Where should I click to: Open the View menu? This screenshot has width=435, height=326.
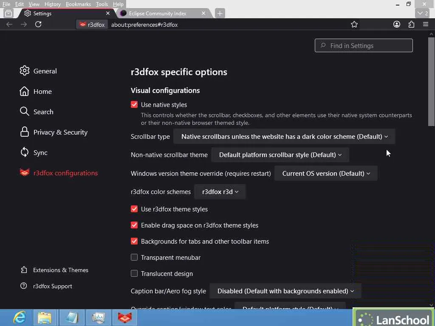point(34,4)
